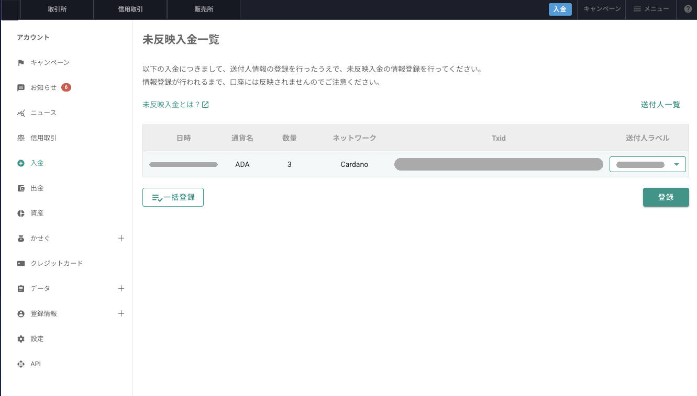Image resolution: width=697 pixels, height=396 pixels.
Task: Select the 信用取引 balance scale icon
Action: pos(21,138)
